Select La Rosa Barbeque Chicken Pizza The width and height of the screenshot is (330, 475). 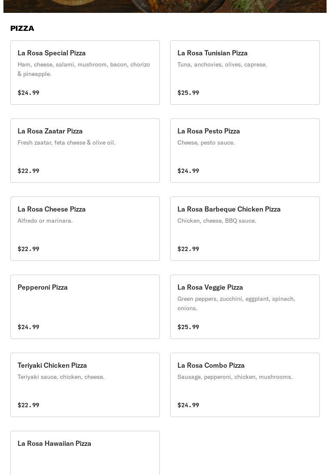point(245,229)
